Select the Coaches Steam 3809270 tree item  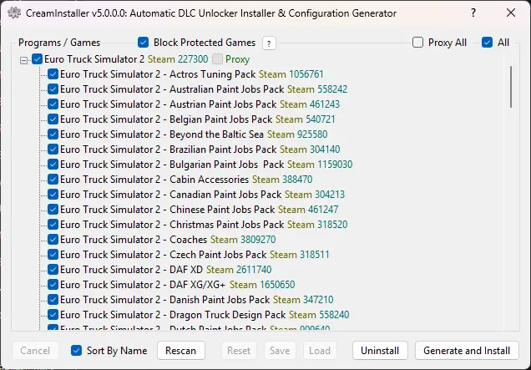167,240
